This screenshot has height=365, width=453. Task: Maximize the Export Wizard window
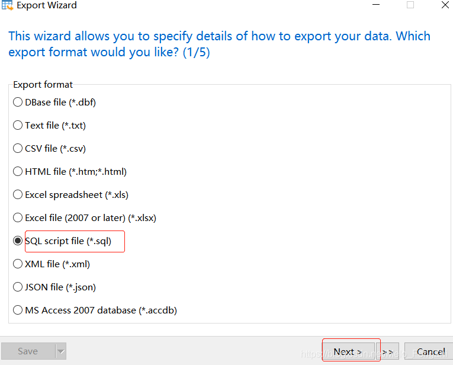tap(410, 5)
